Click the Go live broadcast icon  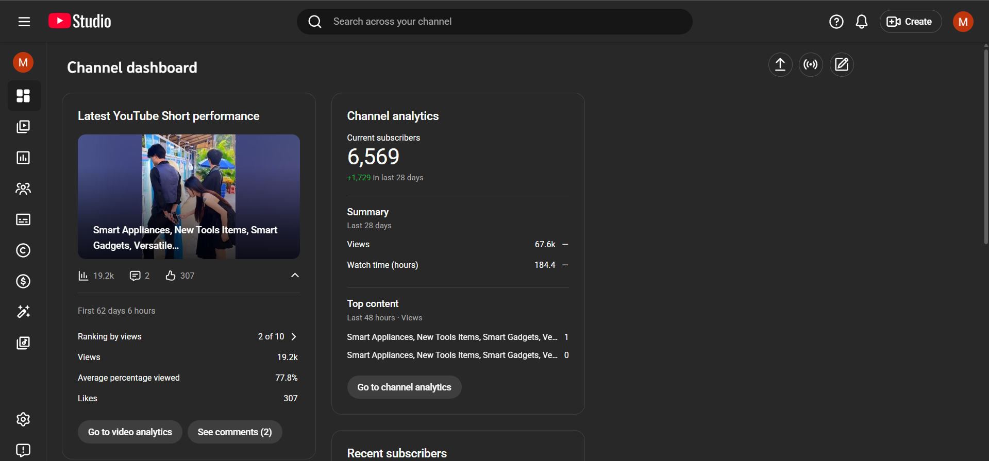coord(811,65)
